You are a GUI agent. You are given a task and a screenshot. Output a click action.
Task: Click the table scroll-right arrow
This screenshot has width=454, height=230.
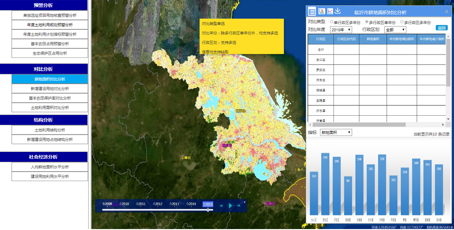point(443,125)
